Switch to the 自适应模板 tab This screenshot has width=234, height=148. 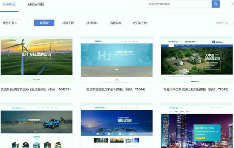point(36,4)
